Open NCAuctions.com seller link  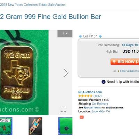[90, 92]
